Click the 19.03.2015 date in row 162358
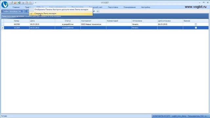Viewport: 210px width, 118px height. (42, 24)
